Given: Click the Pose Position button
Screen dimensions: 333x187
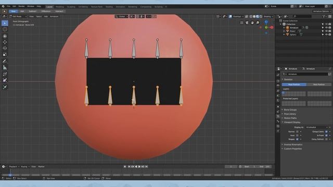Looking at the screenshot, I should coord(294,85).
